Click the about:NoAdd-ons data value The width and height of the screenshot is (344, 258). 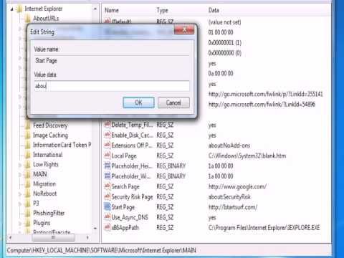(x=229, y=145)
